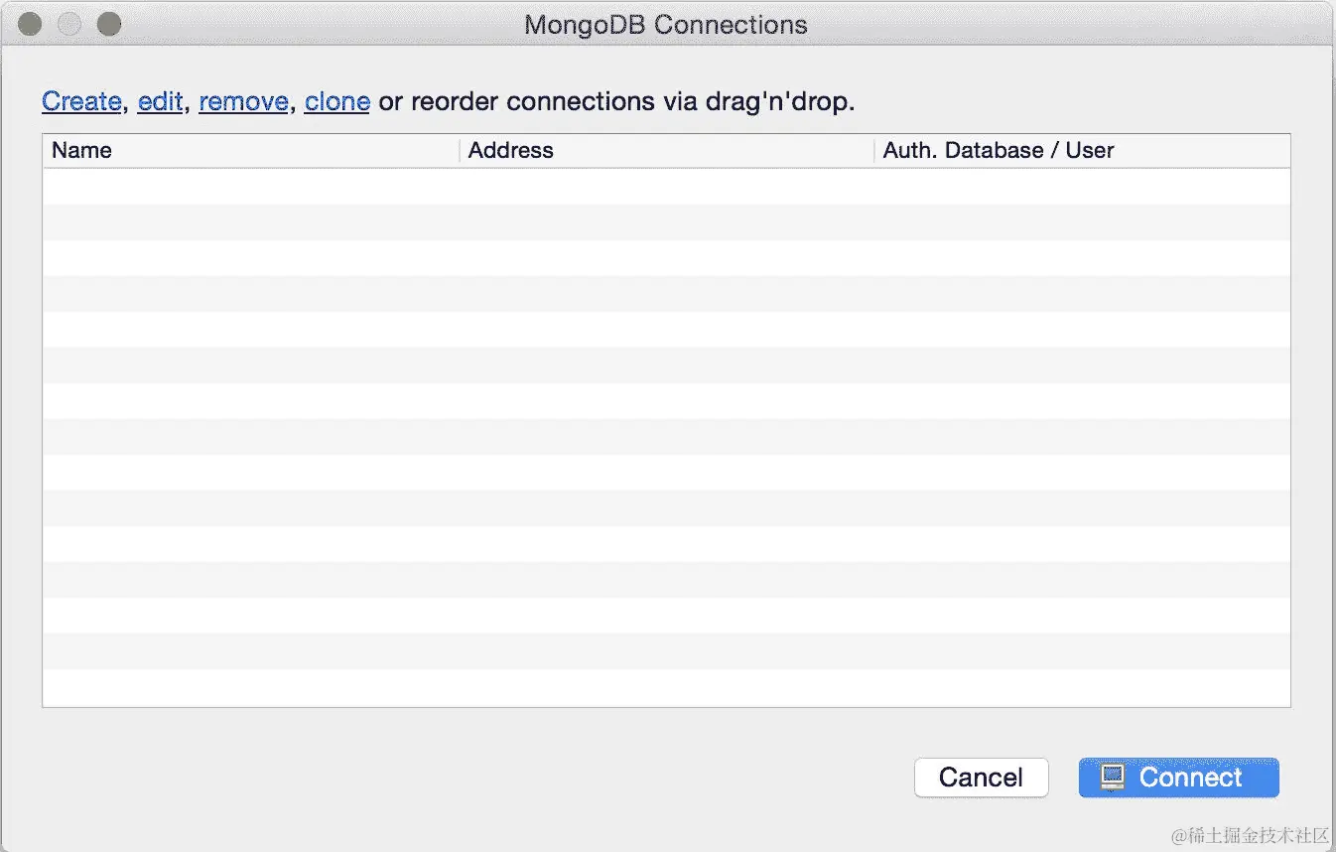This screenshot has width=1336, height=852.
Task: Click the remove link
Action: coord(243,101)
